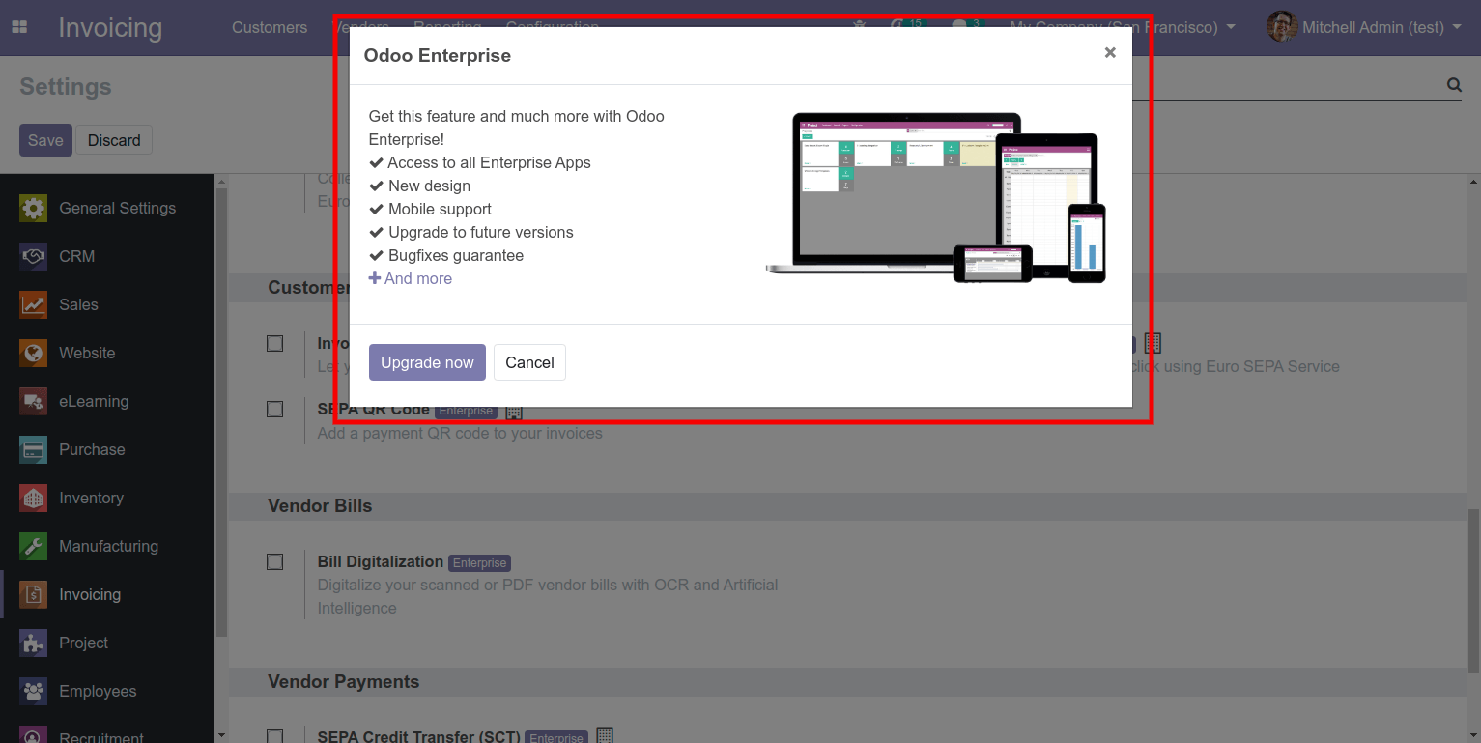This screenshot has height=743, width=1481.
Task: Close the Odoo Enterprise dialog with X
Action: [x=1110, y=53]
